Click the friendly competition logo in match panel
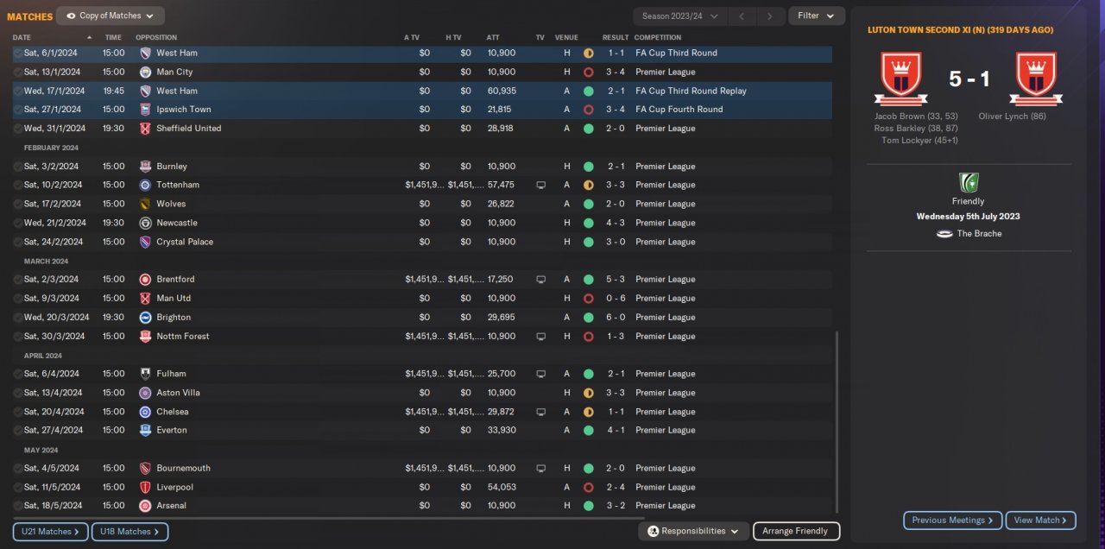Image resolution: width=1105 pixels, height=549 pixels. pos(969,183)
